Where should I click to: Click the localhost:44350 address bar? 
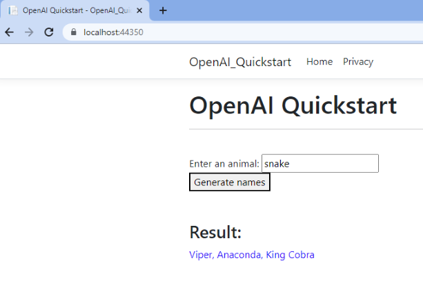click(243, 32)
